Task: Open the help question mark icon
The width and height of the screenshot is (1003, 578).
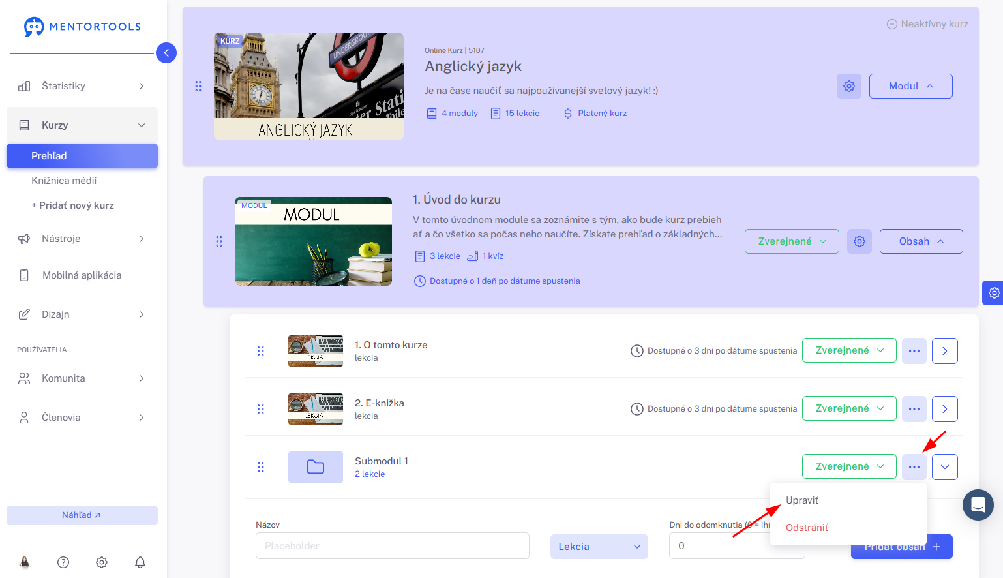Action: (63, 562)
